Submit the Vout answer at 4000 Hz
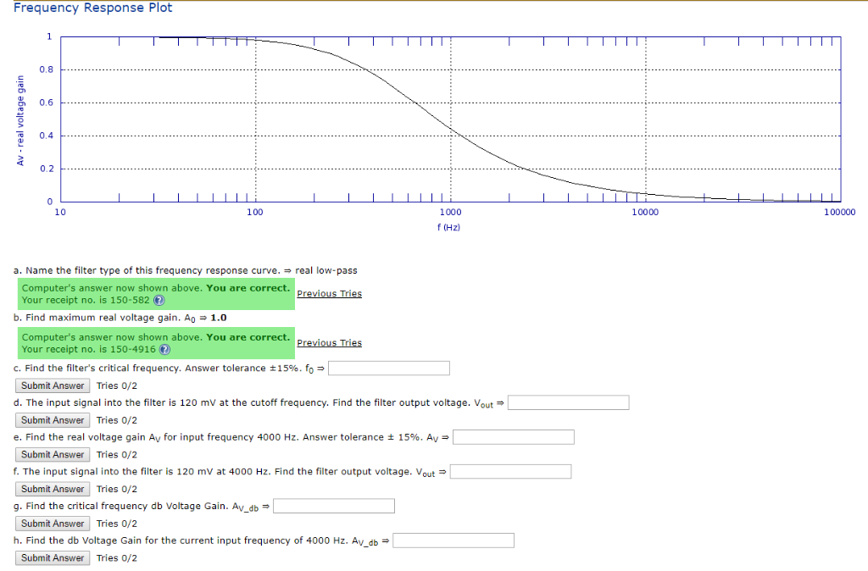 point(52,489)
